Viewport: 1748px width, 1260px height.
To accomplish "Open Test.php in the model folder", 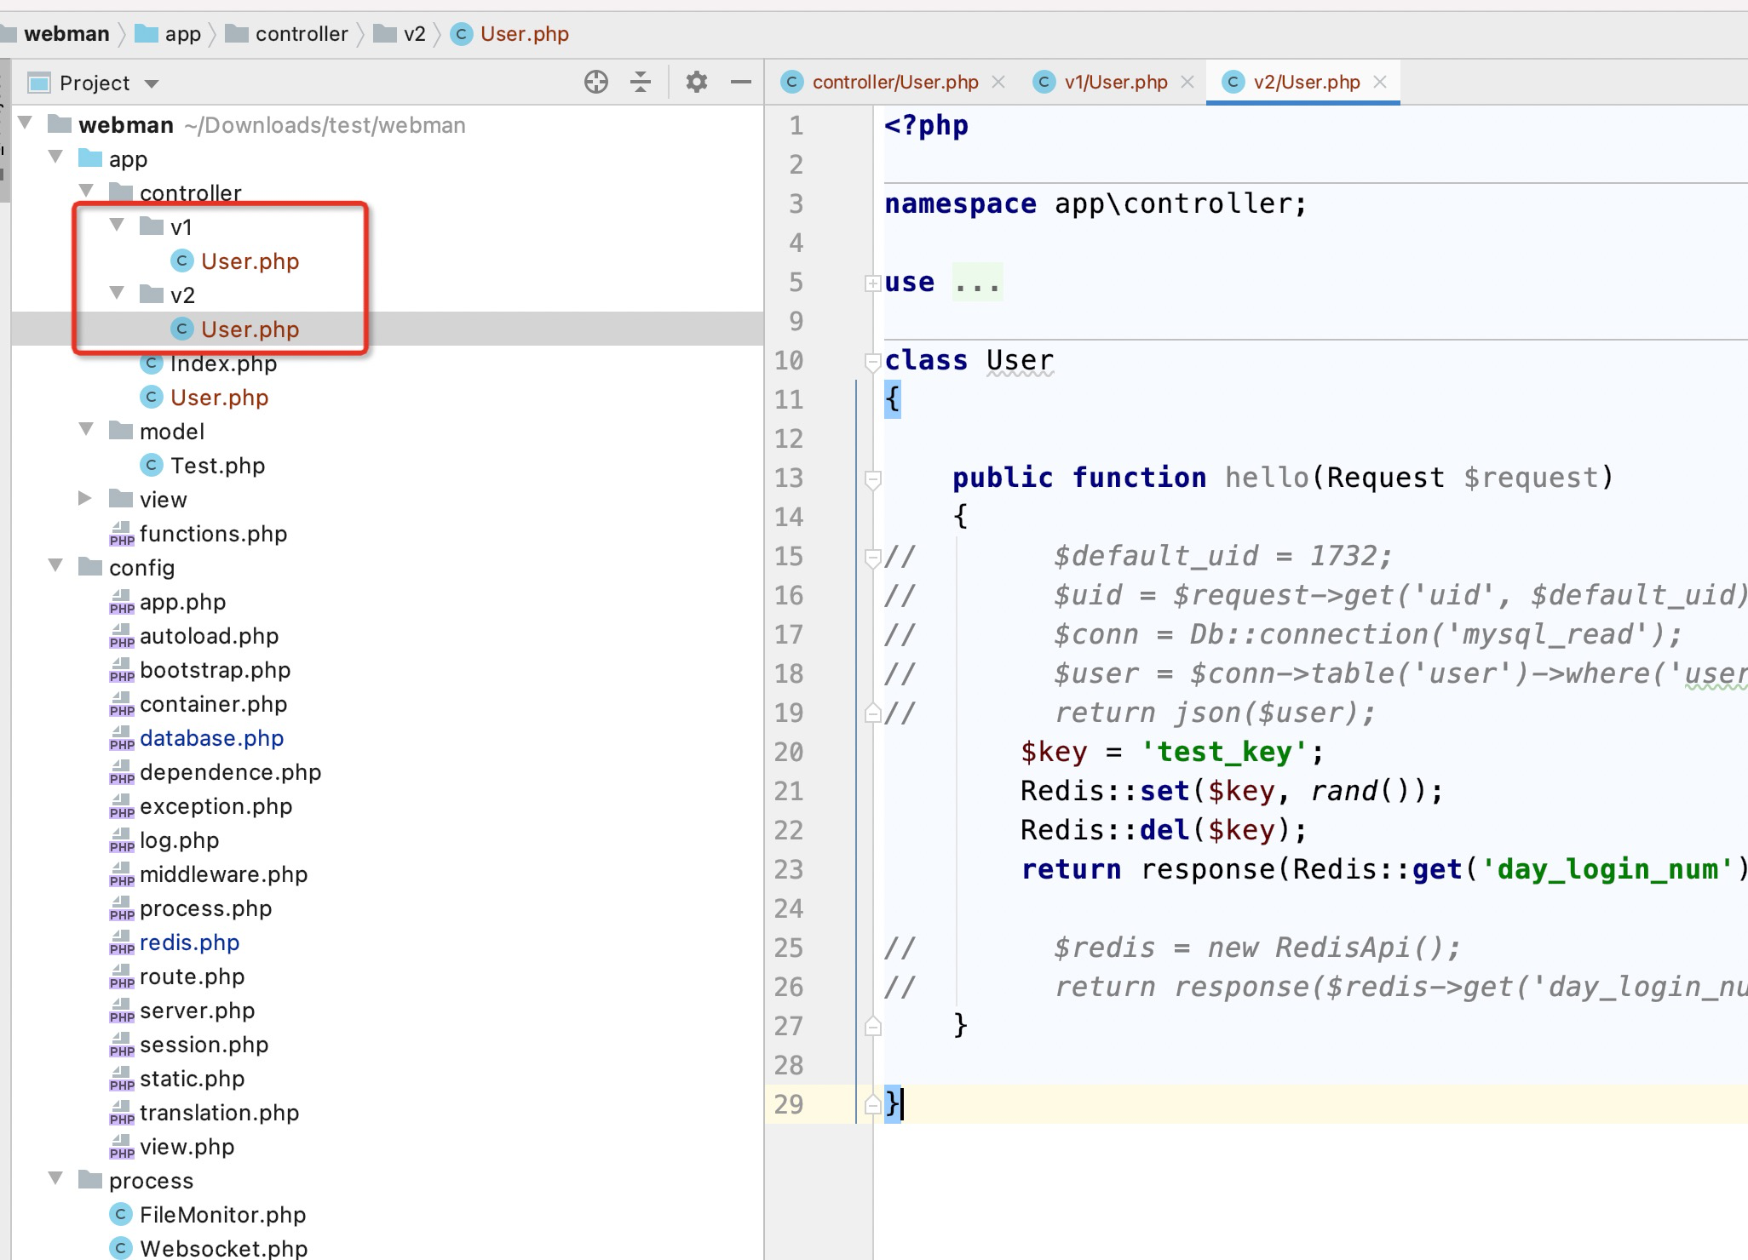I will (x=217, y=466).
